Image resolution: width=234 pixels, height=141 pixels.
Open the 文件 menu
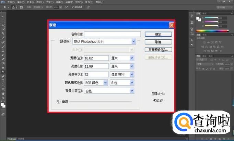(x=11, y=2)
